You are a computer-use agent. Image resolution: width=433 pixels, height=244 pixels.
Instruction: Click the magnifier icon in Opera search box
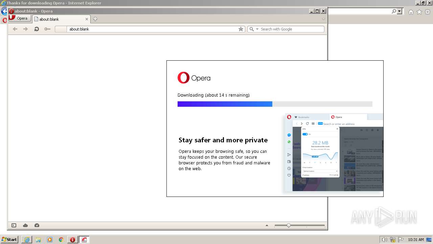[251, 29]
